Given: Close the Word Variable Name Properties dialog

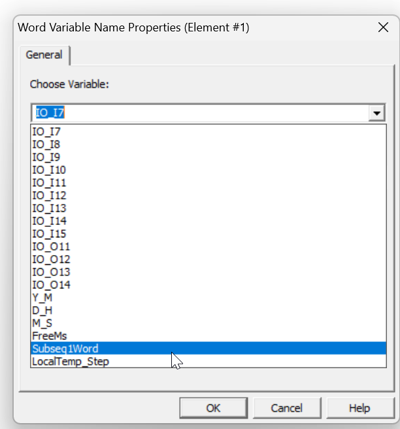Looking at the screenshot, I should [x=383, y=27].
